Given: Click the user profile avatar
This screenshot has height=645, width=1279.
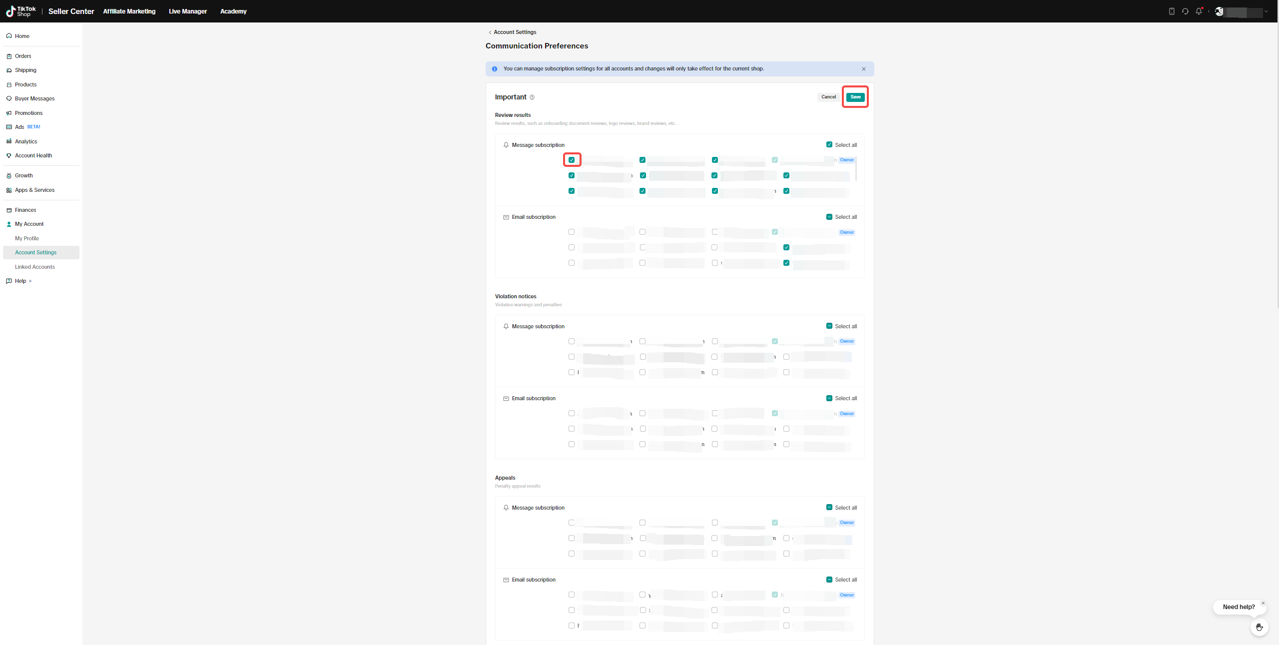Looking at the screenshot, I should [1219, 11].
